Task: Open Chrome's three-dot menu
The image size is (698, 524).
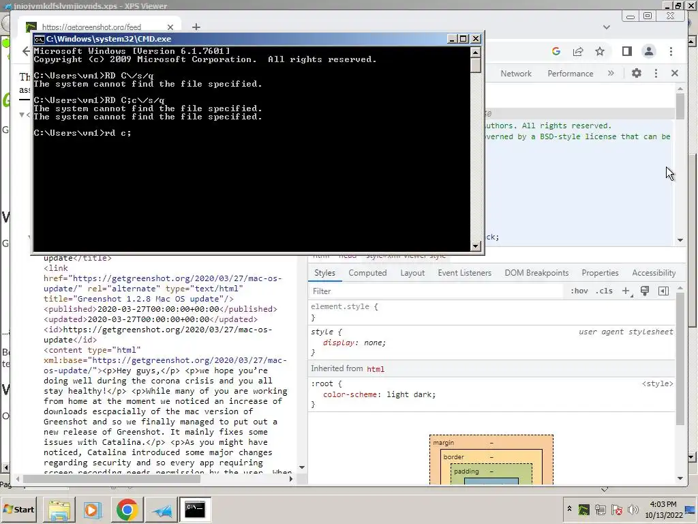Action: click(x=671, y=51)
